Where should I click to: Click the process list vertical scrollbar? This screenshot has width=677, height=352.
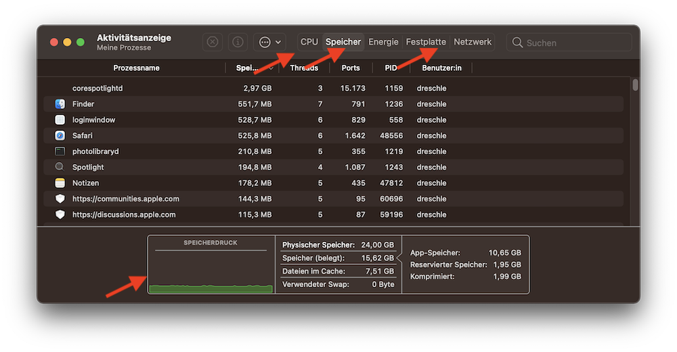click(635, 85)
